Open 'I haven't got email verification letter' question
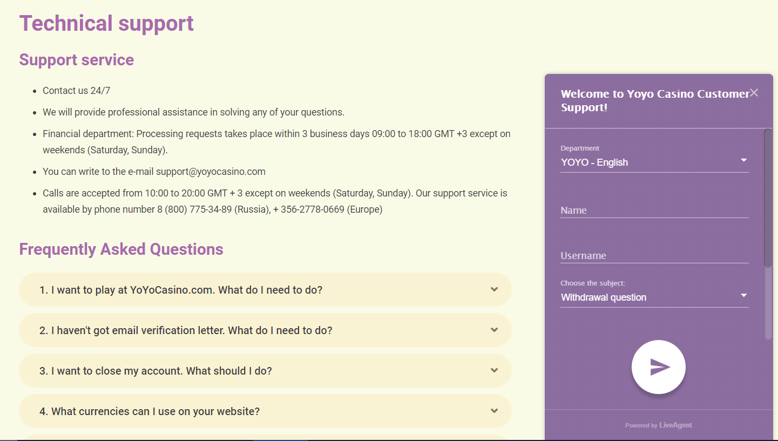Screen dimensions: 778x441 (186, 330)
